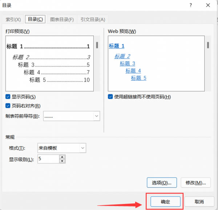Click the Web preview scrollbar thumb
218x210 pixels.
click(x=208, y=45)
